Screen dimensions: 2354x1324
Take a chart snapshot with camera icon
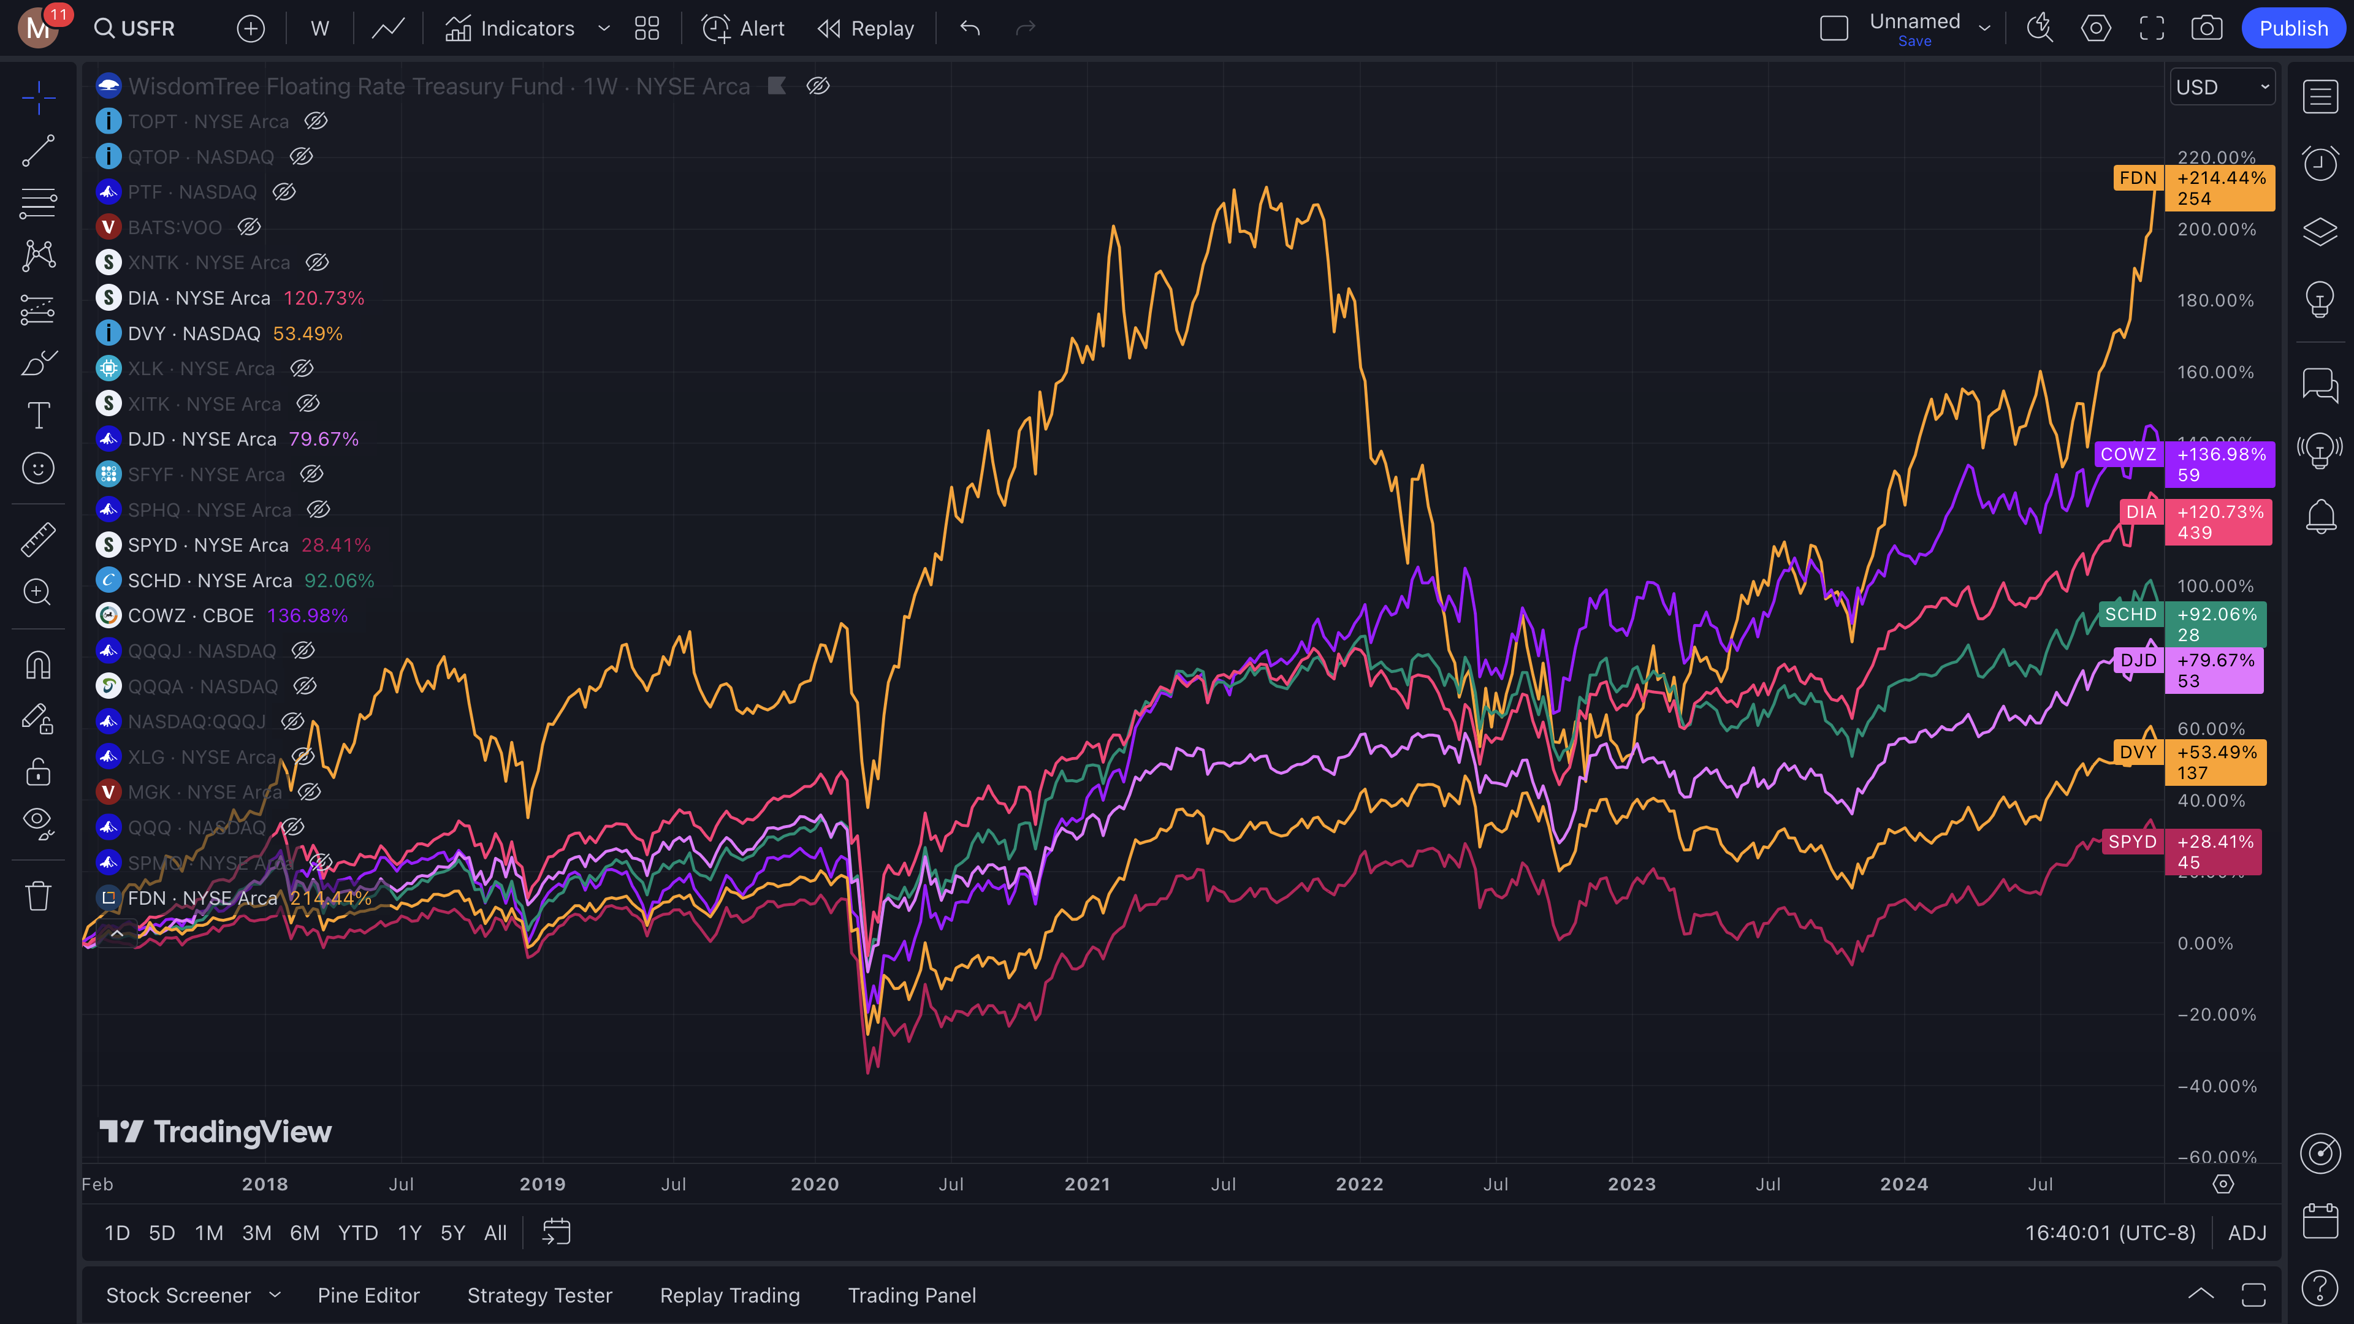(2207, 28)
